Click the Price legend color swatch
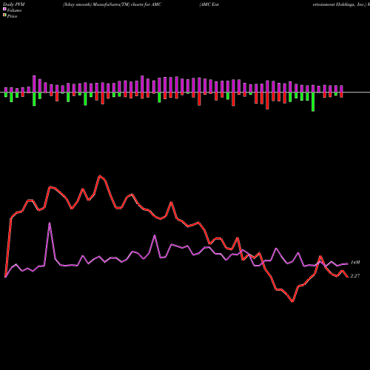Image resolution: width=370 pixels, height=370 pixels. coord(4,16)
